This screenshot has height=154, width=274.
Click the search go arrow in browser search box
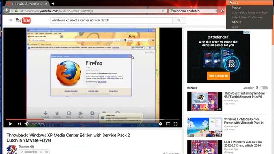(x=216, y=11)
